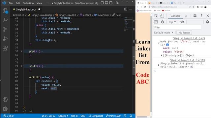Open the Explorer view in VS Code

(5, 11)
